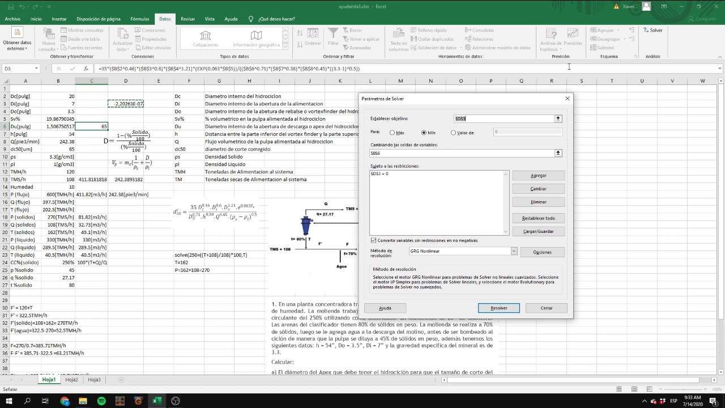Click the Previsión forecast sheet icon
Viewport: 725px width, 408px height.
[573, 33]
